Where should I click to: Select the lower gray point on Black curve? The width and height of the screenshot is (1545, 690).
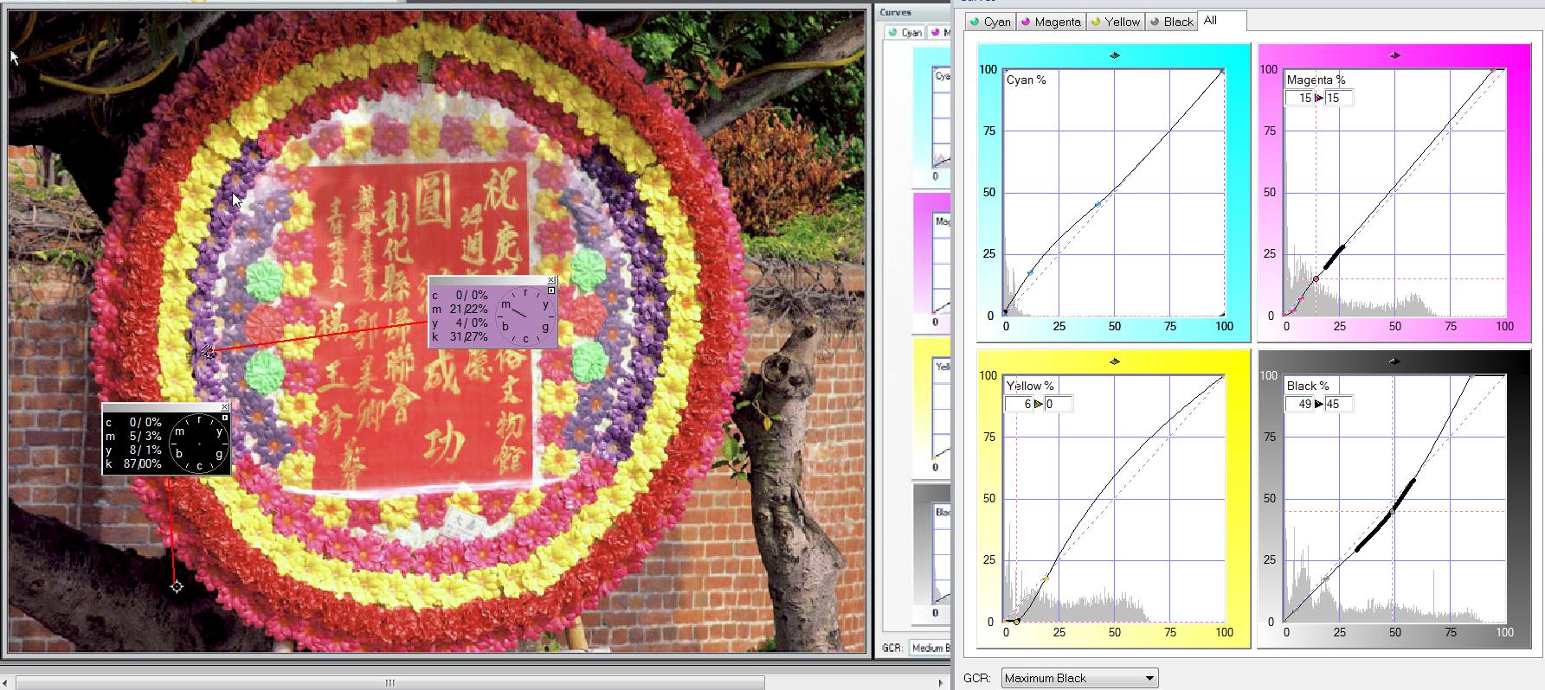click(x=1325, y=578)
